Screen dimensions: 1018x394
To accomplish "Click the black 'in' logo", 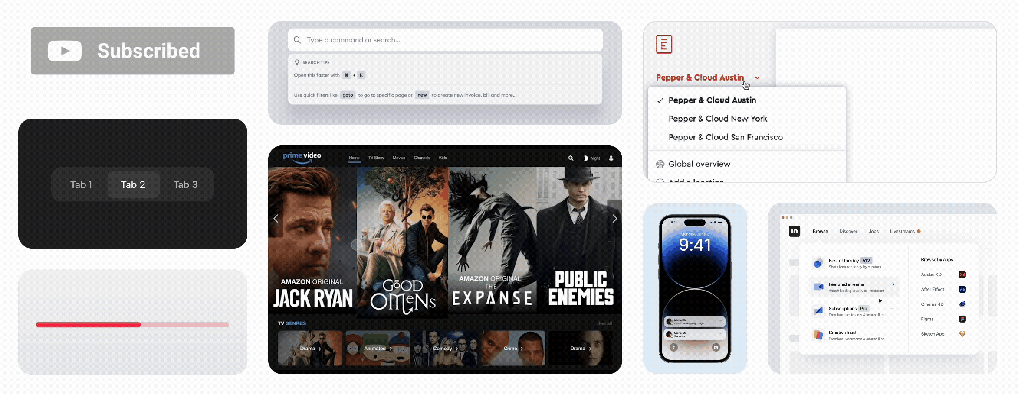I will [795, 231].
